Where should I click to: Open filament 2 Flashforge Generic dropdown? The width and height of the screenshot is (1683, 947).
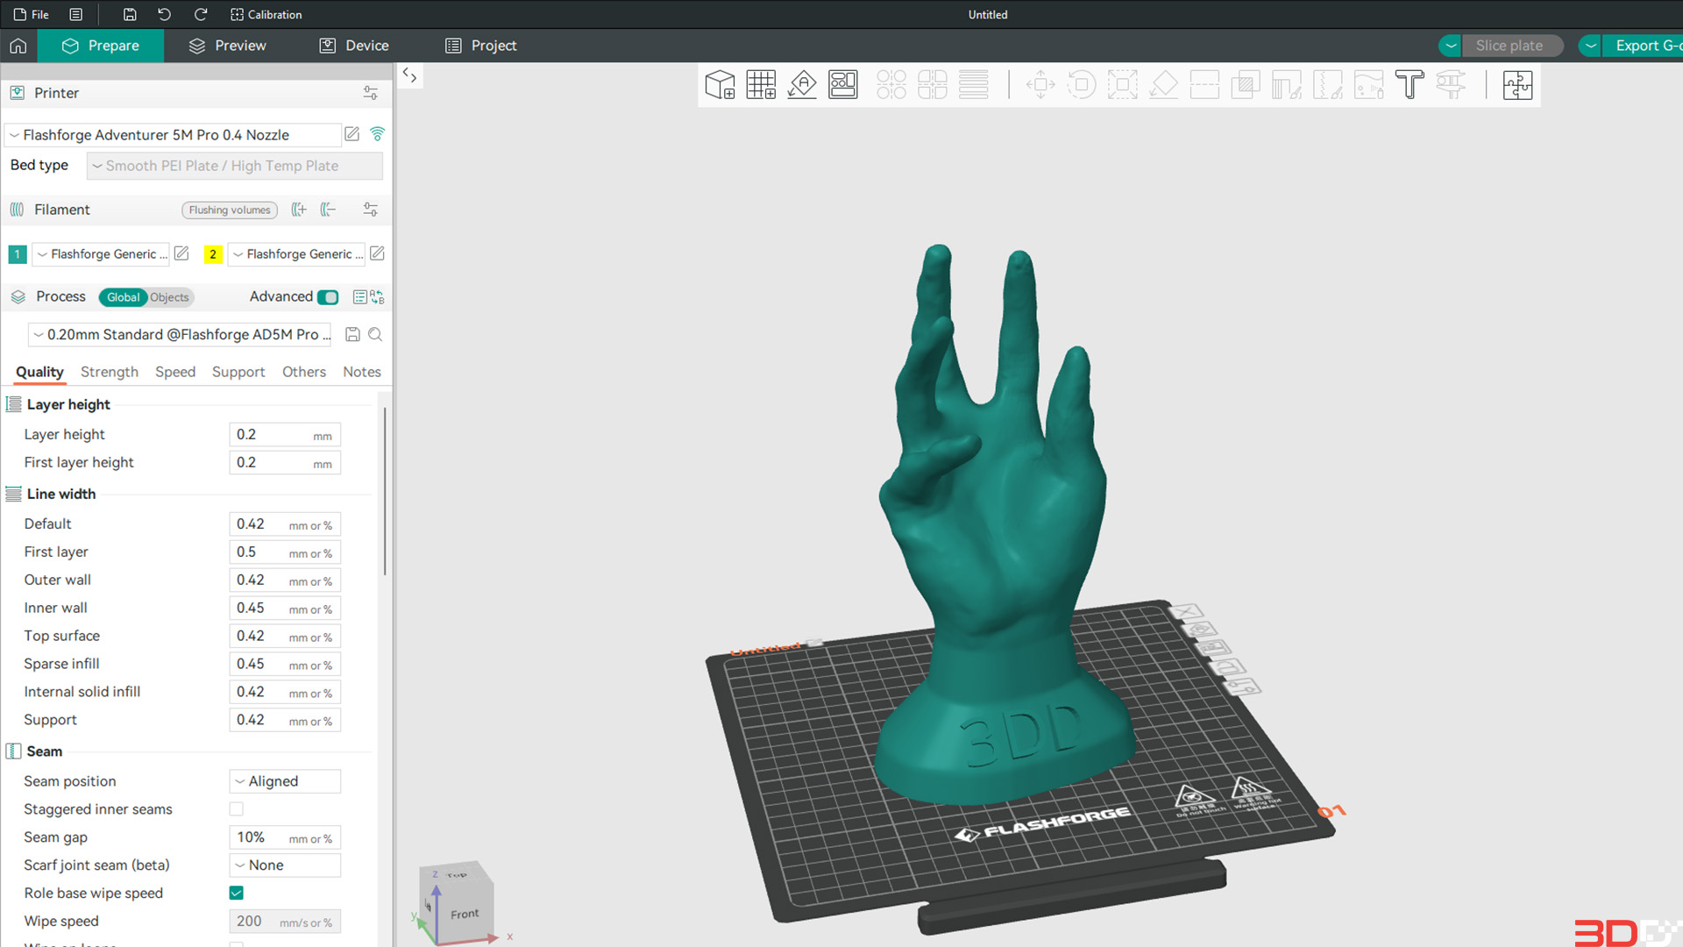296,253
